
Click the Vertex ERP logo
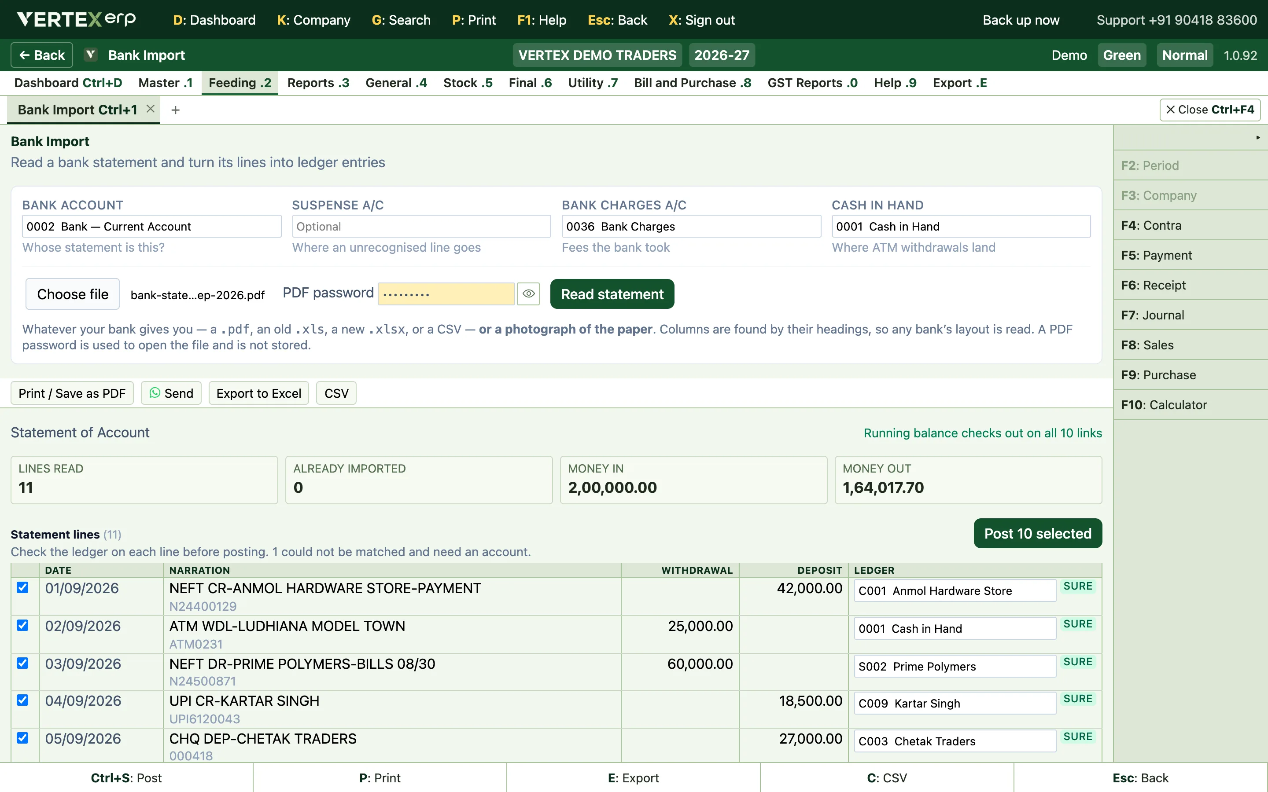point(76,19)
